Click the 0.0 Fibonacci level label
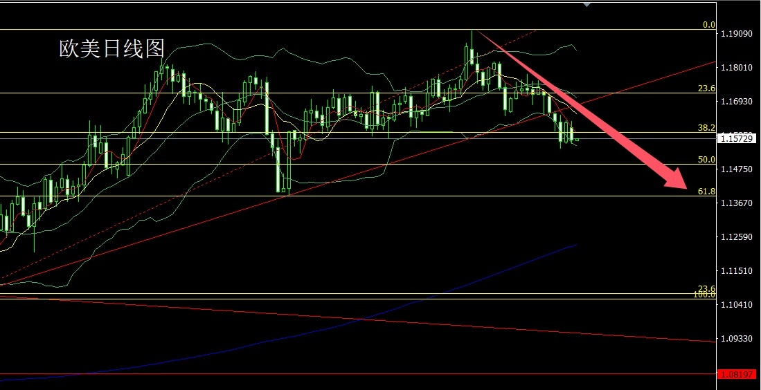Image resolution: width=761 pixels, height=390 pixels. tap(709, 25)
